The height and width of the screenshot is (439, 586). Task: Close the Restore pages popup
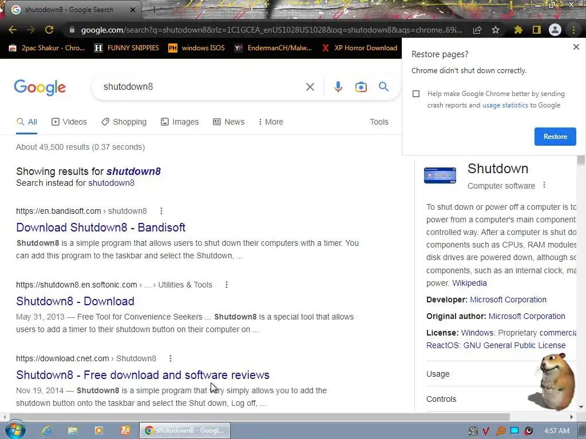pos(576,47)
